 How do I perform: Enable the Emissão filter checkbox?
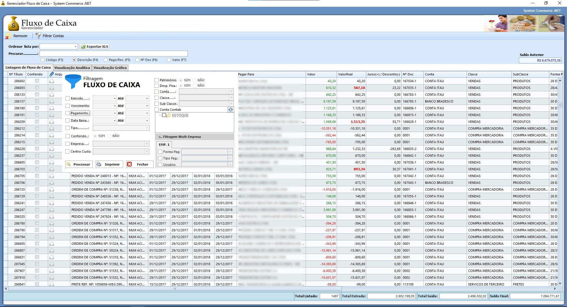(68, 98)
